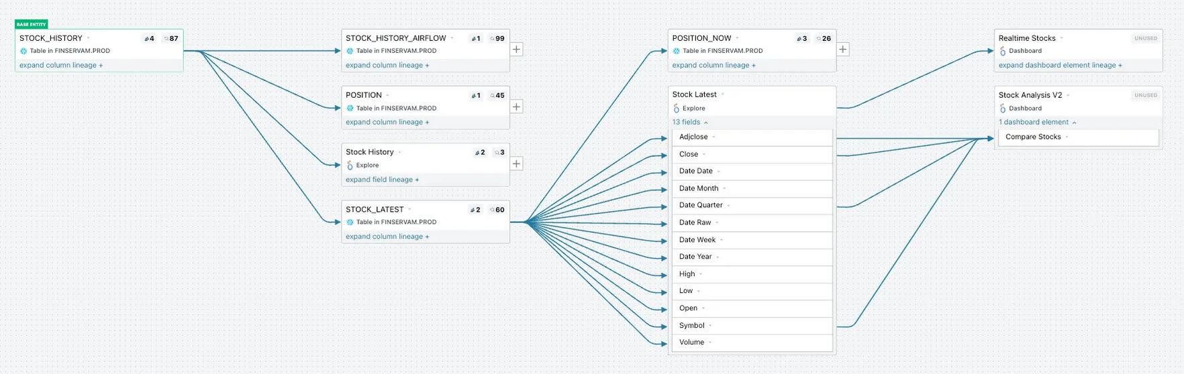1184x374 pixels.
Task: Select the Date Date field row
Action: pyautogui.click(x=752, y=171)
